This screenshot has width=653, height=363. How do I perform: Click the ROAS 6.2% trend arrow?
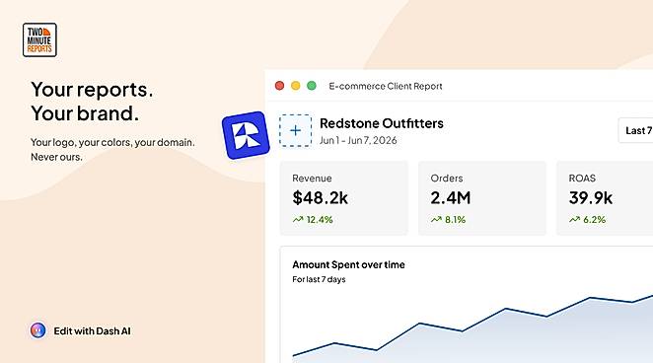(x=574, y=219)
